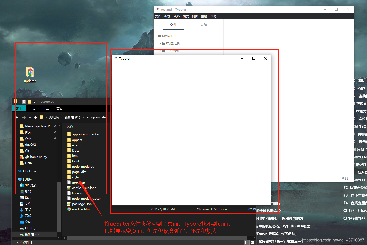Click the pin icon beside 作业
This screenshot has height=245, width=367.
(55, 139)
